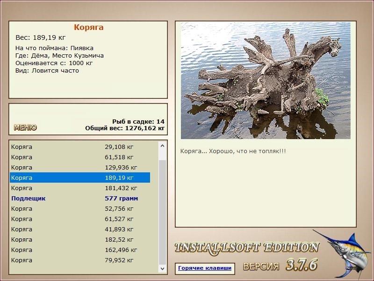The image size is (374, 281).
Task: Click the fish list scrollbar thumb
Action: (162, 213)
